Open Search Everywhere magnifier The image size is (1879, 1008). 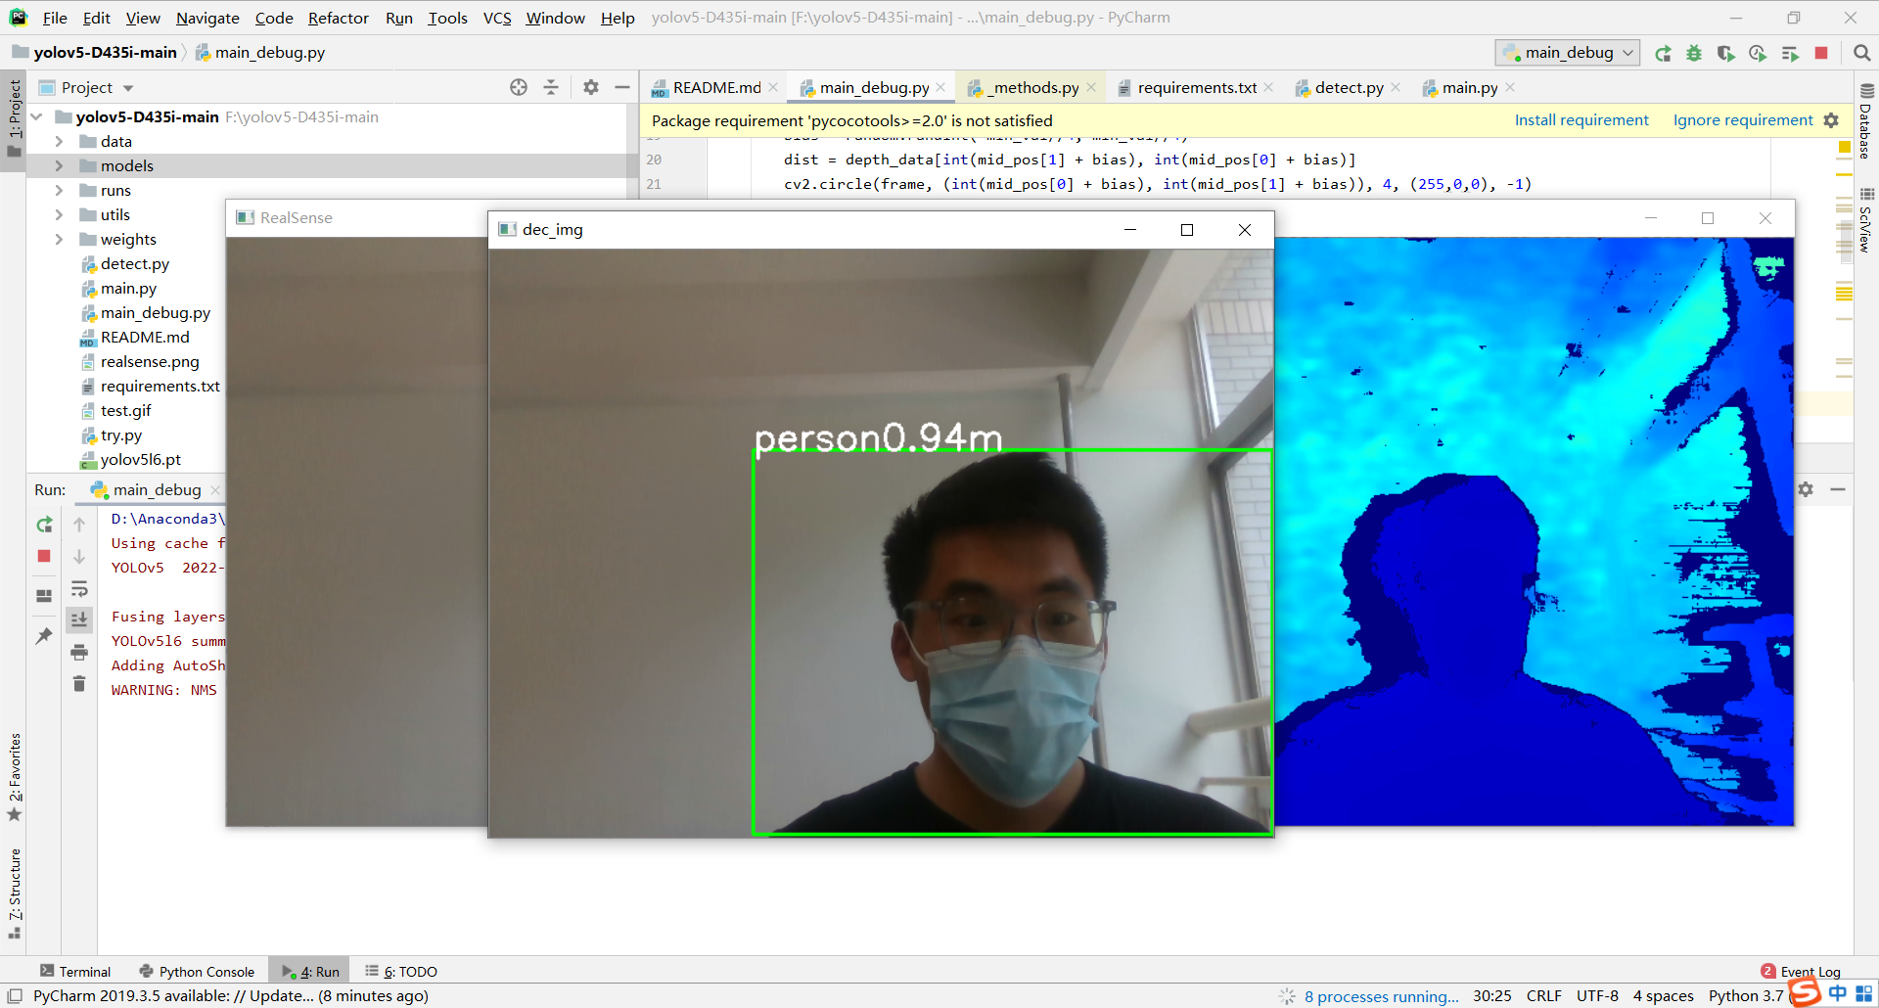click(x=1862, y=53)
